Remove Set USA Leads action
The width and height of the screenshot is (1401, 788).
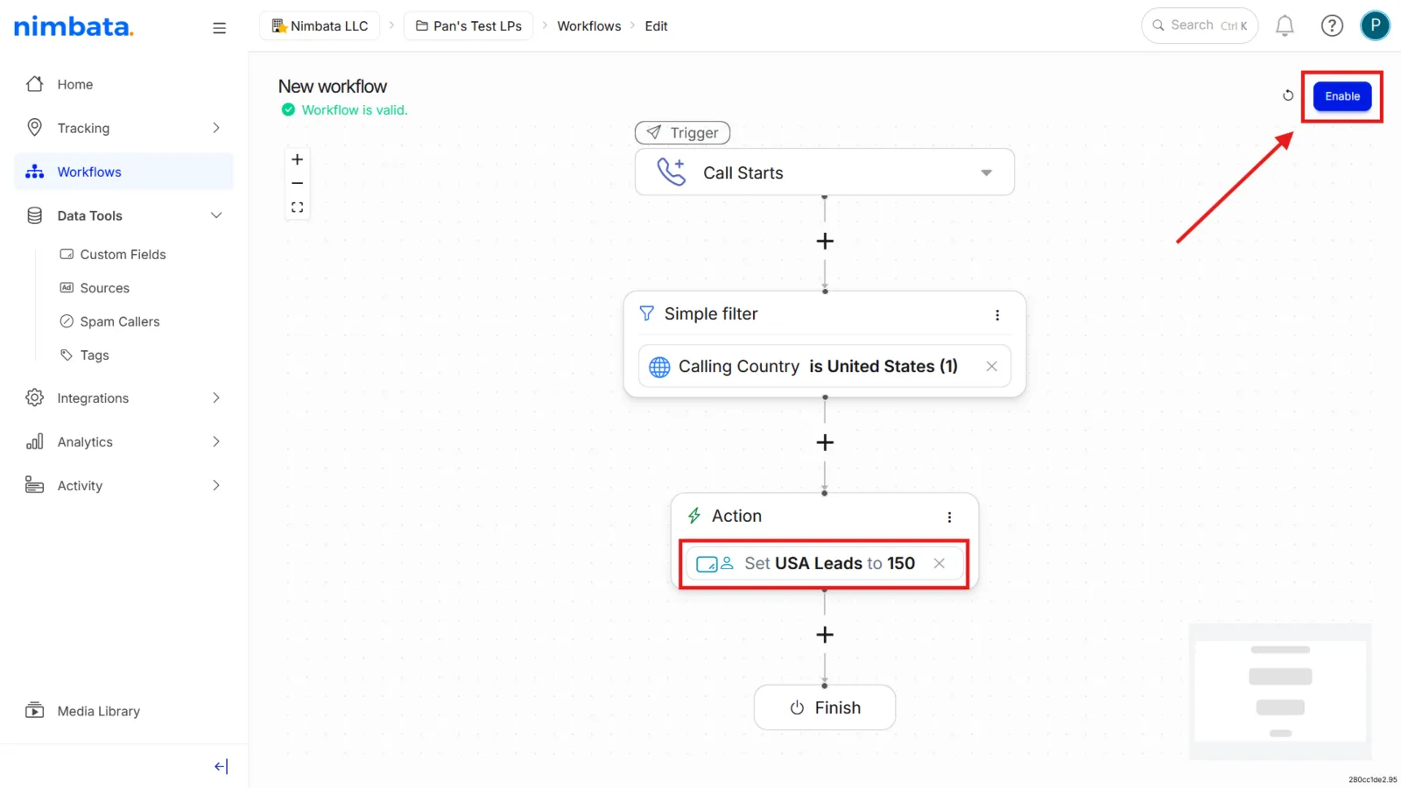(x=939, y=564)
